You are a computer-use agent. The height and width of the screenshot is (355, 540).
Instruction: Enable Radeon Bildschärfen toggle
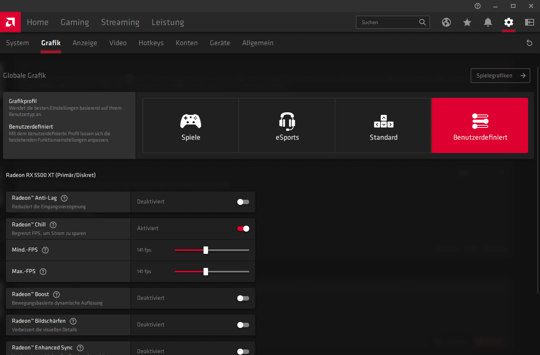click(x=243, y=325)
